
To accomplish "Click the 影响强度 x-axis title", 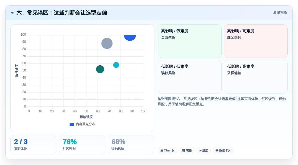I will [x=86, y=117].
